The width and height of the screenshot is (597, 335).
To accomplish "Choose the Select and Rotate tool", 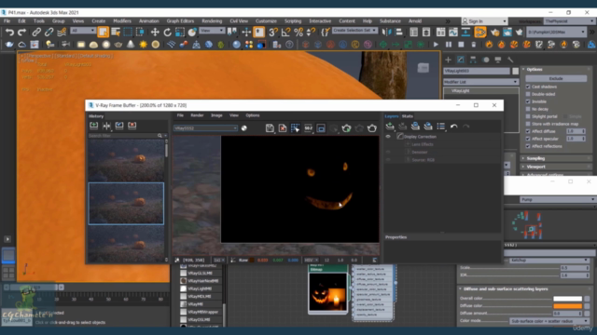I will coord(167,33).
